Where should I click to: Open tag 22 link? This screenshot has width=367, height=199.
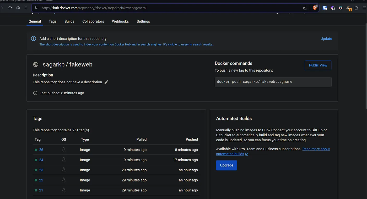(41, 180)
